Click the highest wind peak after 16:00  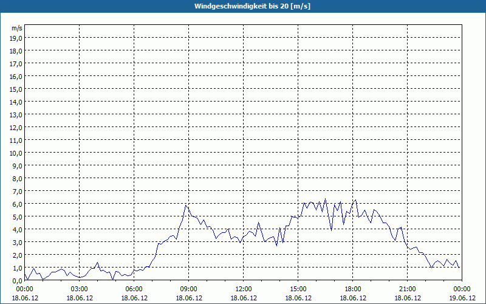[x=325, y=199]
